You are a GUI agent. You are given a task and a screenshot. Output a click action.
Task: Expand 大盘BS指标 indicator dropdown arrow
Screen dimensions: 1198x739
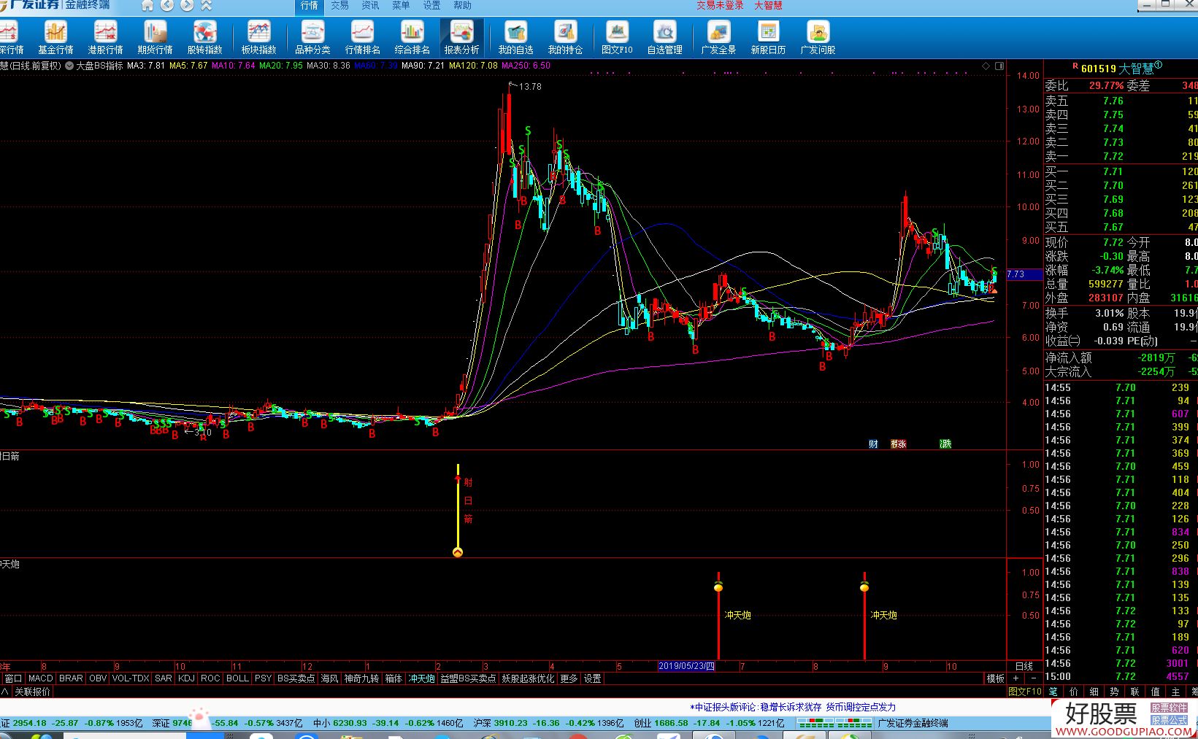pos(69,66)
